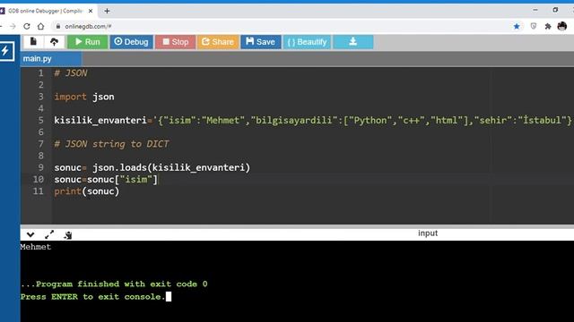Click the 'json.loads(kisilik_envanteri)' code
The height and width of the screenshot is (322, 574).
(x=171, y=167)
